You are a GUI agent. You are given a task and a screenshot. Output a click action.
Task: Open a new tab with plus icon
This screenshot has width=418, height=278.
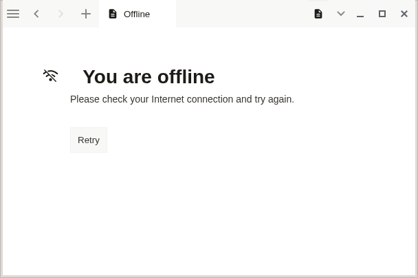click(86, 14)
